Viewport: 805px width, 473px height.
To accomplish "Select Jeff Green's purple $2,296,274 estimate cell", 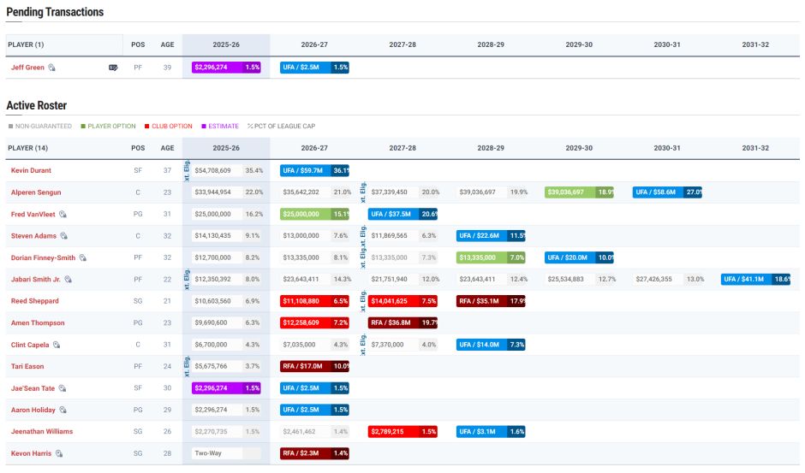I will coord(226,68).
